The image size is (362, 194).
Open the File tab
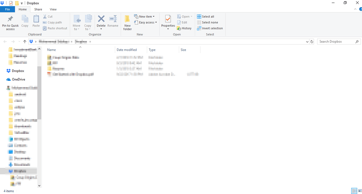tap(7, 9)
